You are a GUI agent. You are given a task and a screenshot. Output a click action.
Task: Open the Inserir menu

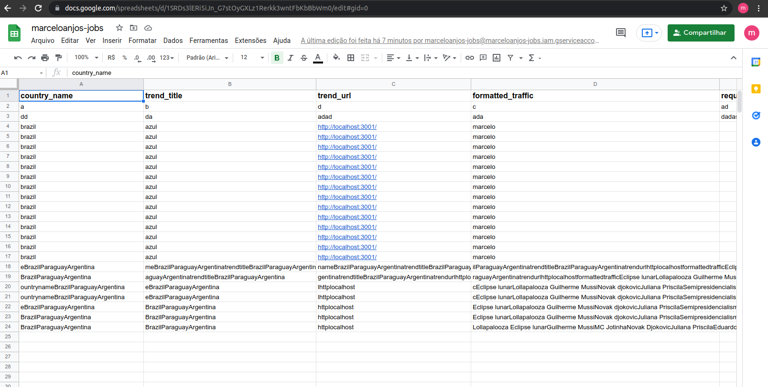[112, 41]
